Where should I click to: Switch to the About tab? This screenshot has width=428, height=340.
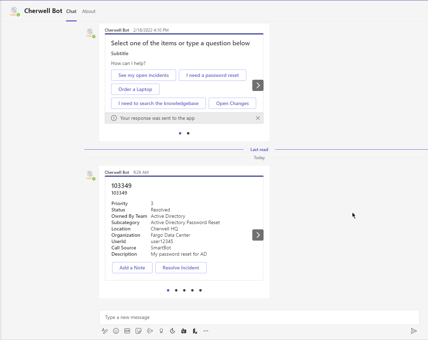[x=89, y=11]
